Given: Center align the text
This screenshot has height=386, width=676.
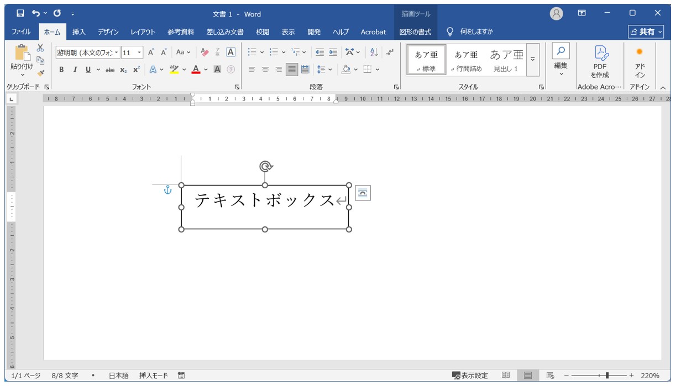Looking at the screenshot, I should pos(265,70).
